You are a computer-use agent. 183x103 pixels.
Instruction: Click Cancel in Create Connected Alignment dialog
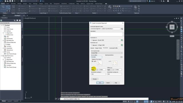108,83
